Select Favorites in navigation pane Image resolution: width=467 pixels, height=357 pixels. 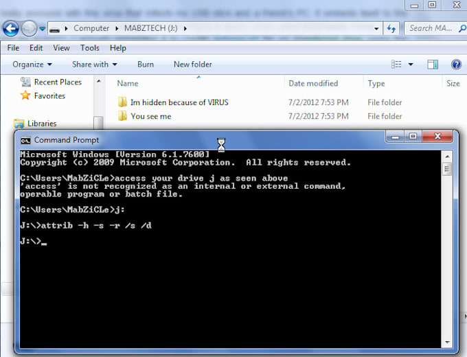tap(49, 96)
